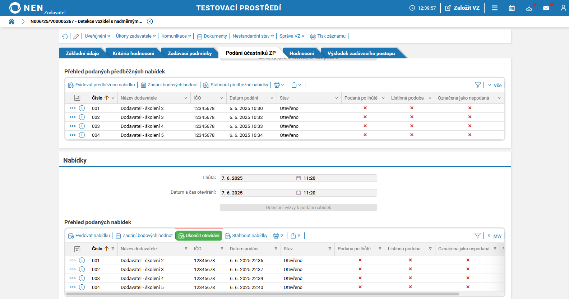
Task: Open the calendar icon in top header
Action: [512, 8]
